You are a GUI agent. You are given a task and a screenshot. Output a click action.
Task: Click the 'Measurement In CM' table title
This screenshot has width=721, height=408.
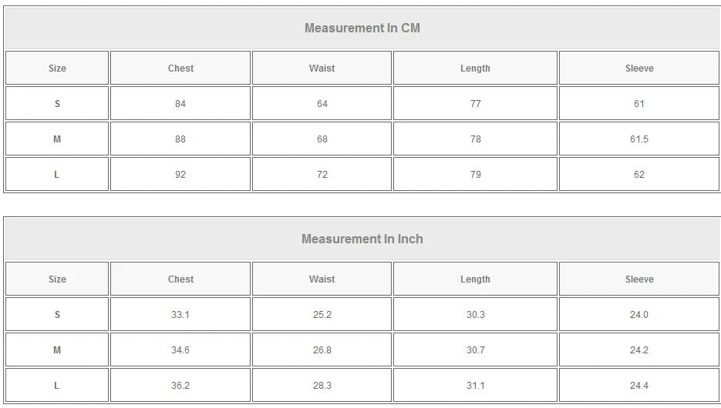(x=362, y=28)
